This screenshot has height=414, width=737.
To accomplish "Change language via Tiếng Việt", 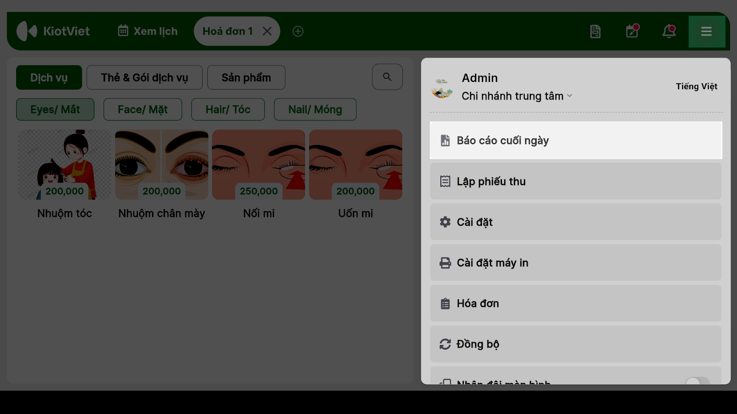I will tap(696, 86).
